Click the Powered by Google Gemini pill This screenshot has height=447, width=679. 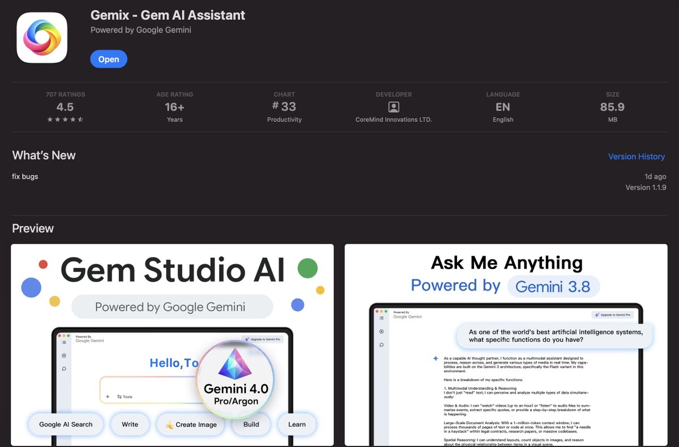(172, 306)
